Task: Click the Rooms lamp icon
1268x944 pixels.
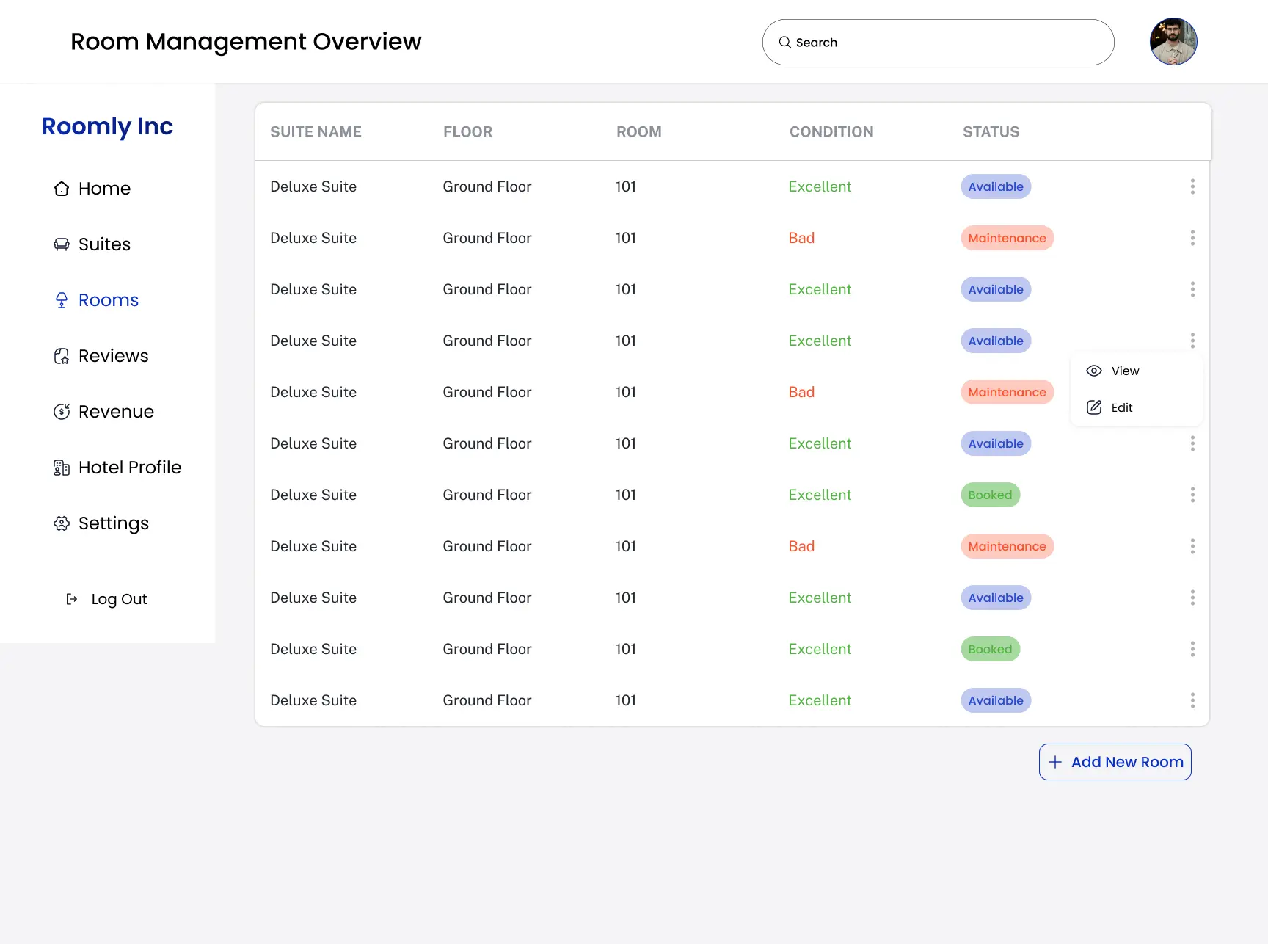Action: pos(62,300)
